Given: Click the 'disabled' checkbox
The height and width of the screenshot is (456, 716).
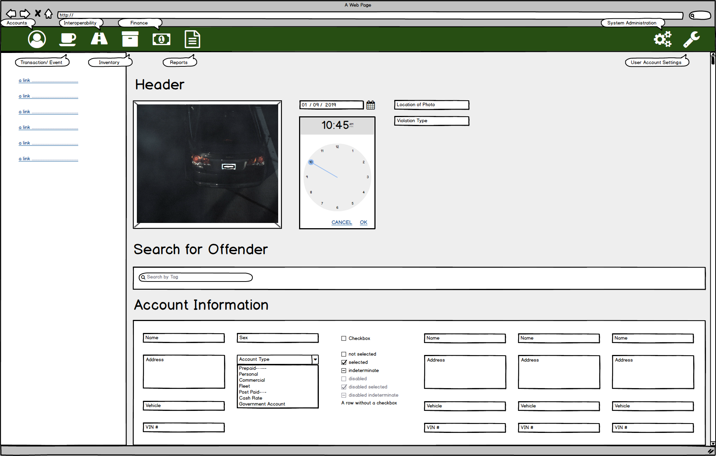Looking at the screenshot, I should pos(344,379).
